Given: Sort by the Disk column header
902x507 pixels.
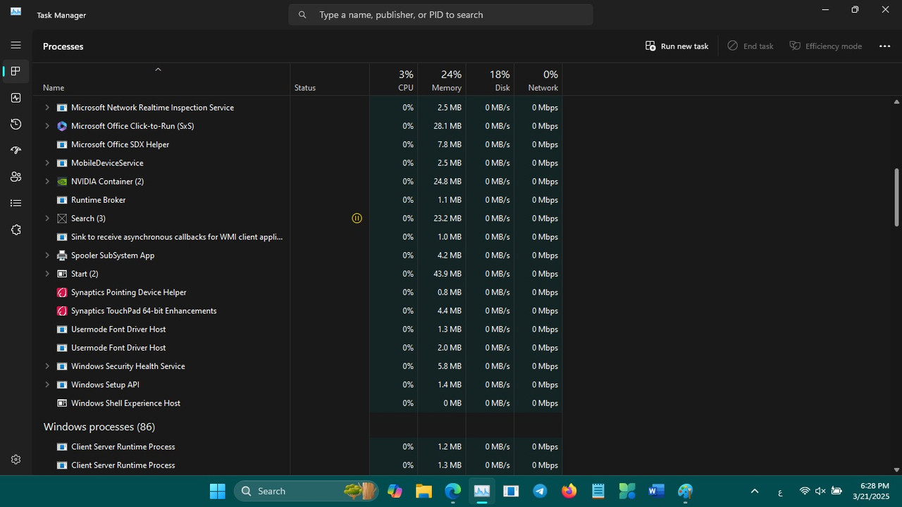Looking at the screenshot, I should [489, 79].
